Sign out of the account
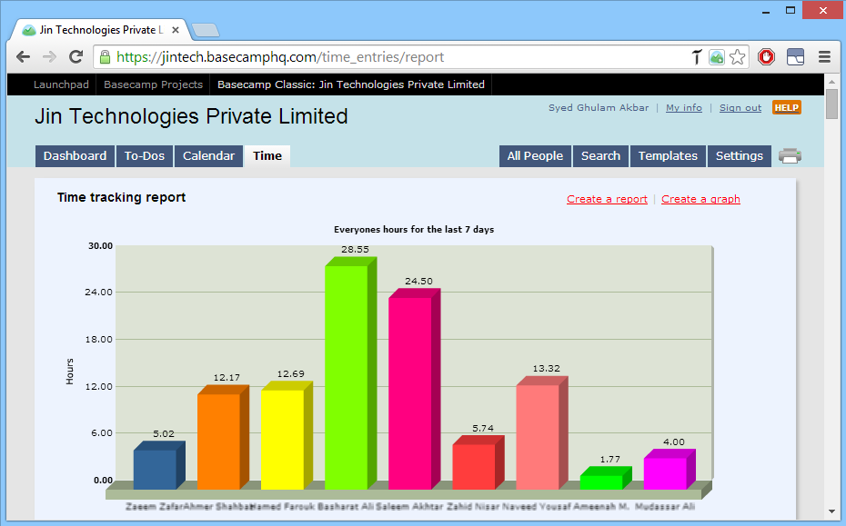The width and height of the screenshot is (846, 526). click(x=740, y=107)
